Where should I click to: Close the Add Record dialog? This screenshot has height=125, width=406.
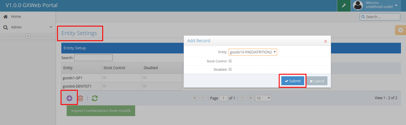pos(325,41)
